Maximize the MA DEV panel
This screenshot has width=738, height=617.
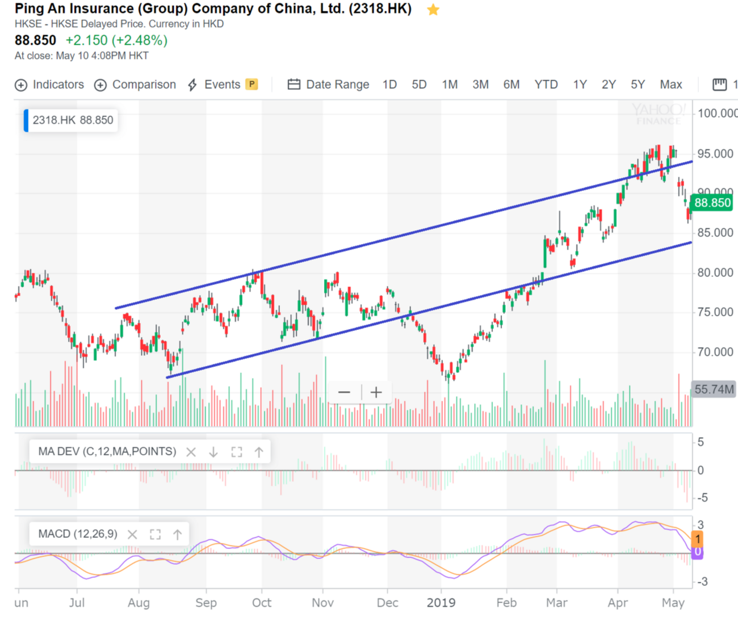pos(237,452)
